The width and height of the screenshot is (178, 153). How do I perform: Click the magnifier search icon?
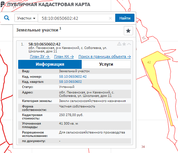(7, 18)
